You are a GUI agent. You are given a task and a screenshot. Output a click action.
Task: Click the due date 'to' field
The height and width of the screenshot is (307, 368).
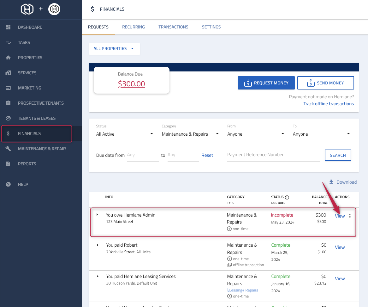(x=183, y=155)
